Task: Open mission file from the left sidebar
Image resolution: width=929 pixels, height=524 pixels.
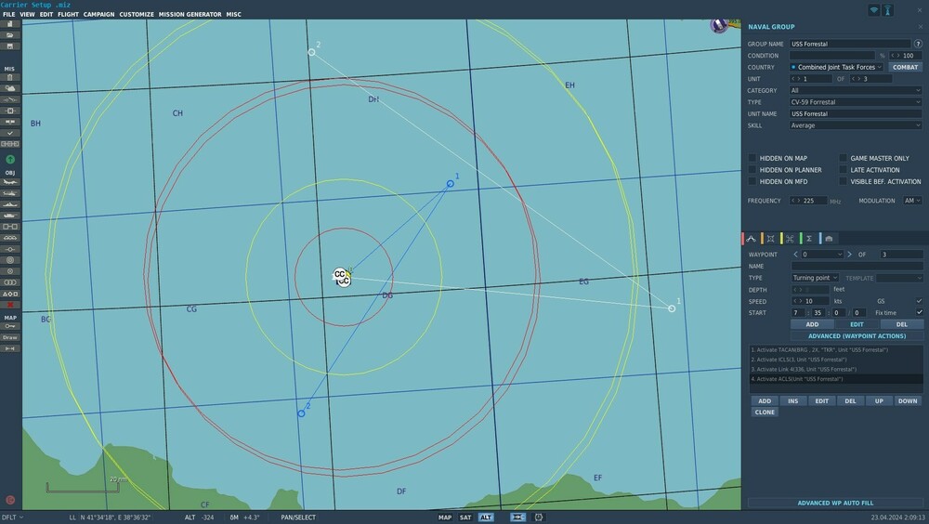Action: 10,35
